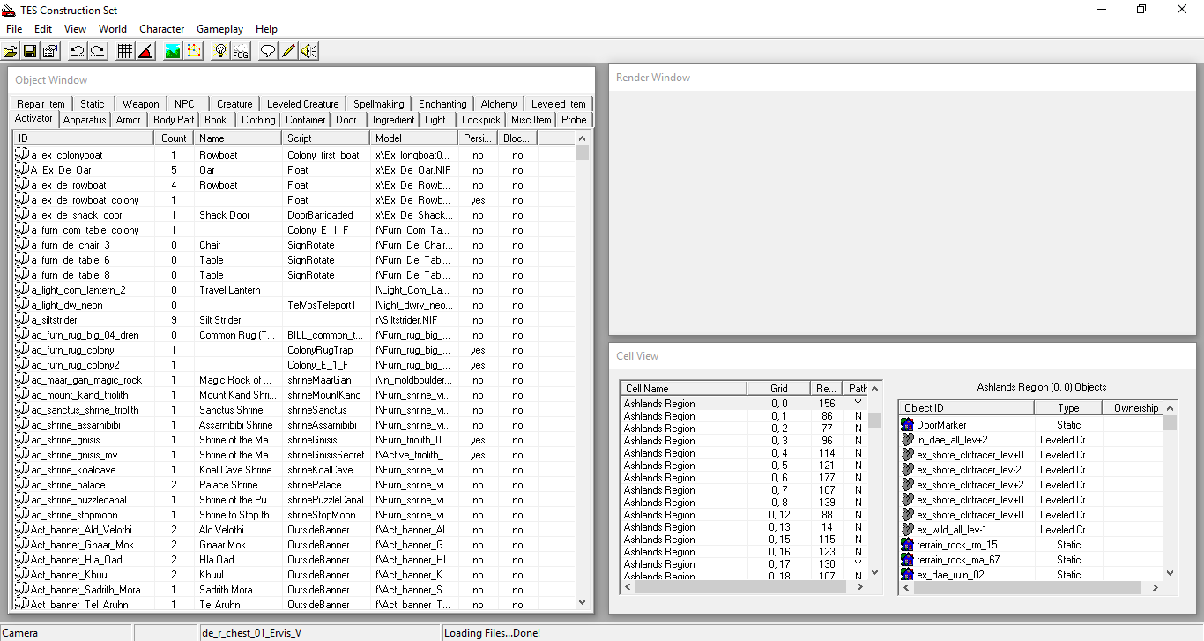This screenshot has width=1204, height=641.
Task: Click the Object Window vertical scroll thumb
Action: click(583, 153)
